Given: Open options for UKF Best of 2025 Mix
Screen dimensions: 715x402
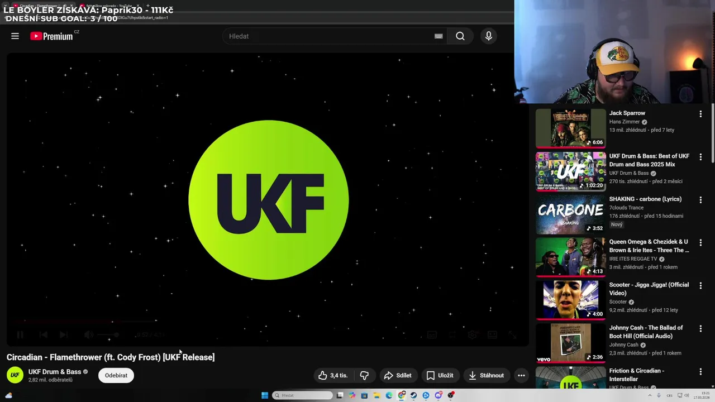Looking at the screenshot, I should point(700,157).
